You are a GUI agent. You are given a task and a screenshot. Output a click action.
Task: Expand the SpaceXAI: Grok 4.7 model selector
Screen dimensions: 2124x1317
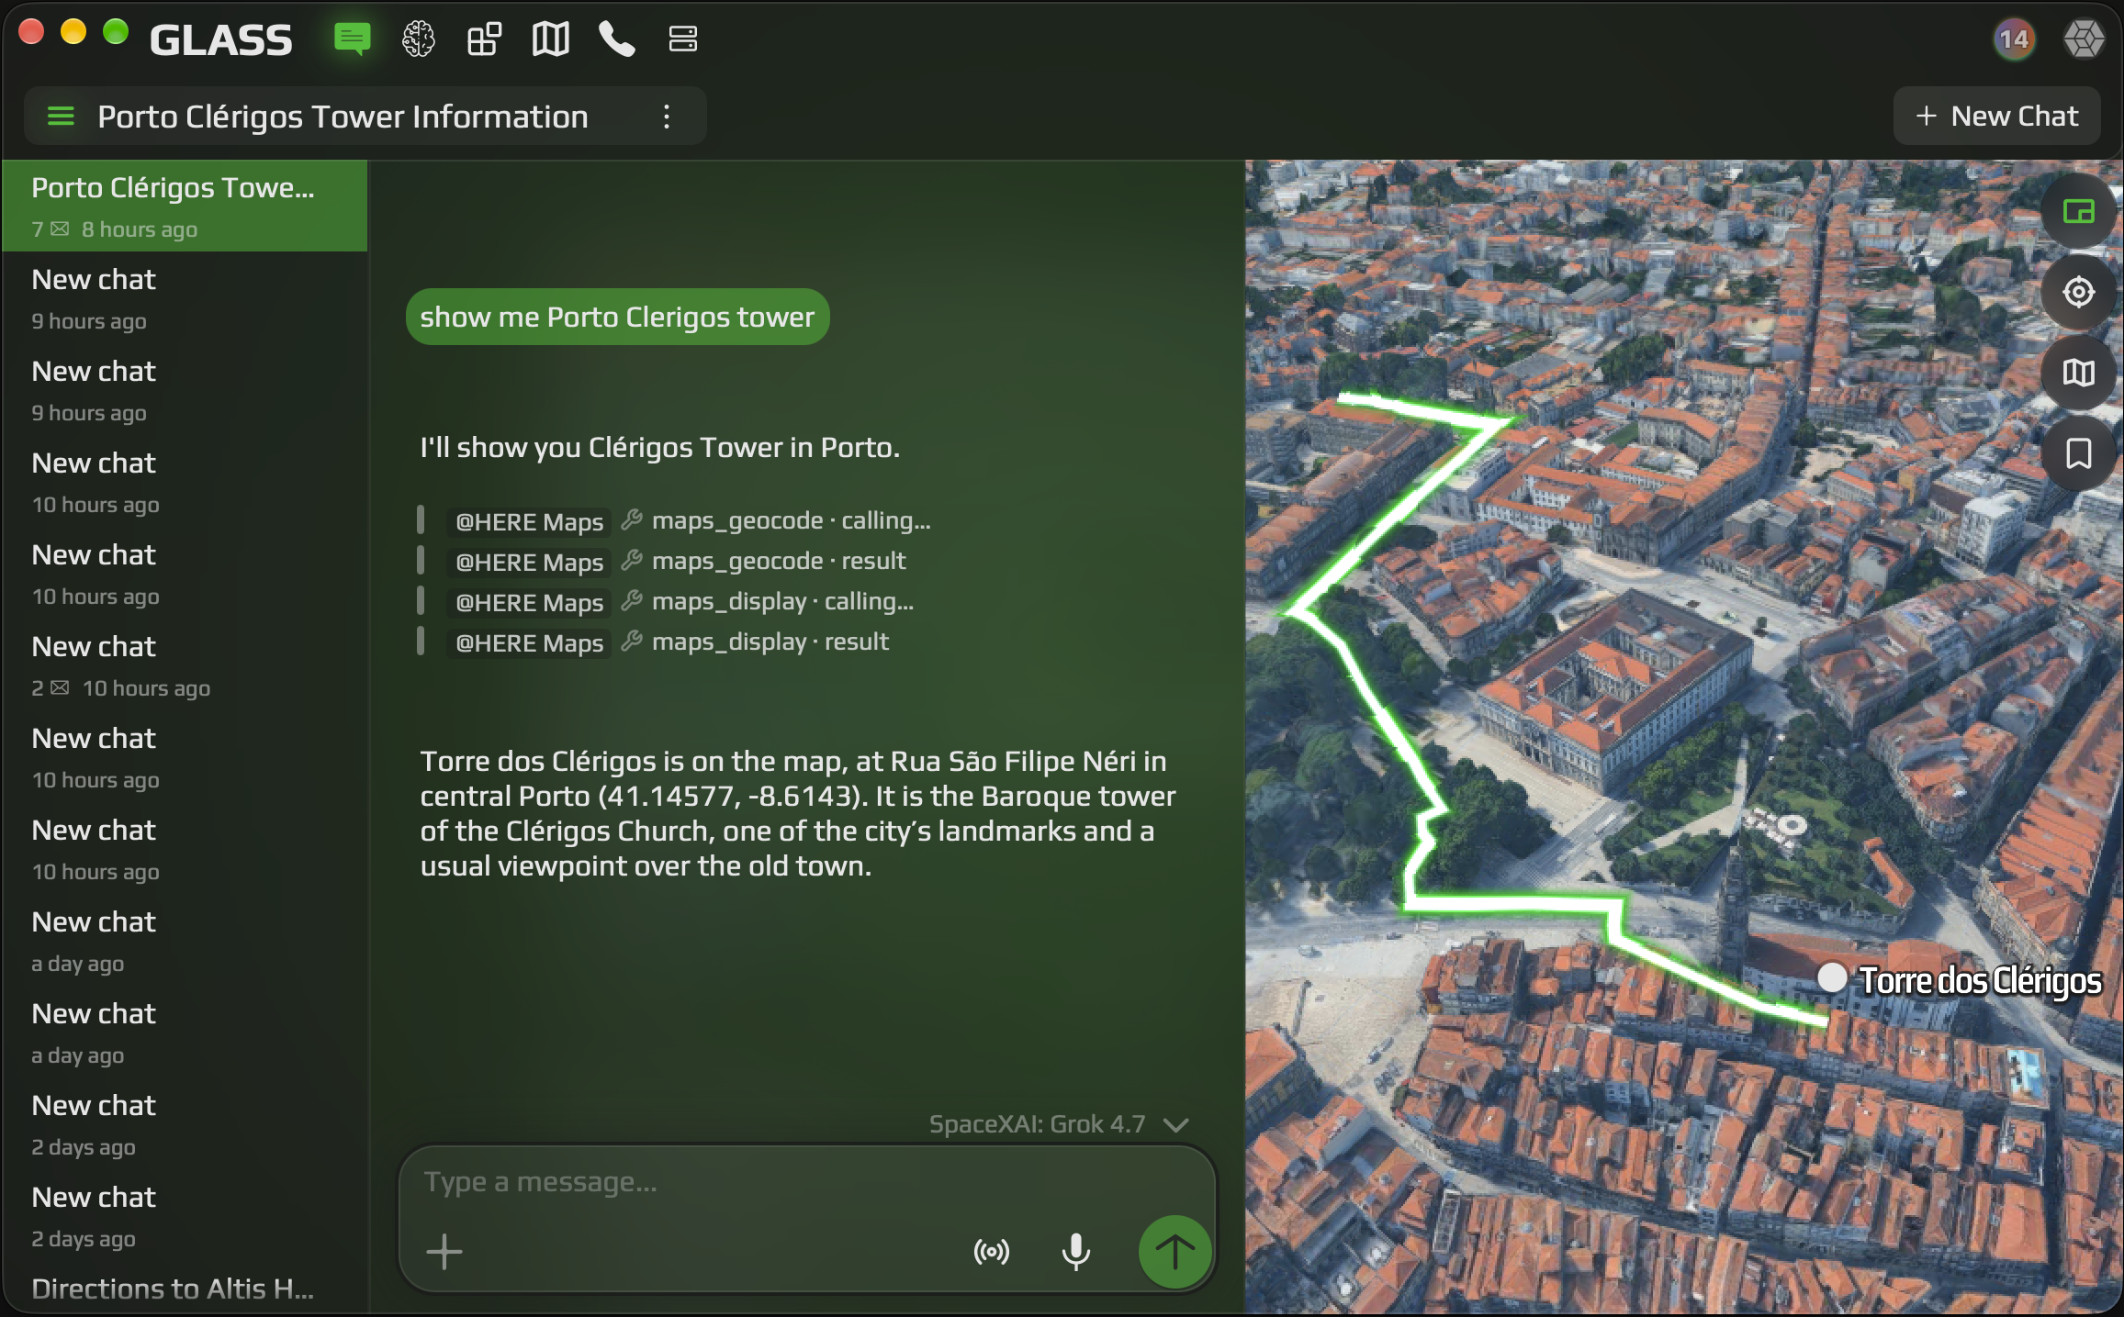1059,1124
